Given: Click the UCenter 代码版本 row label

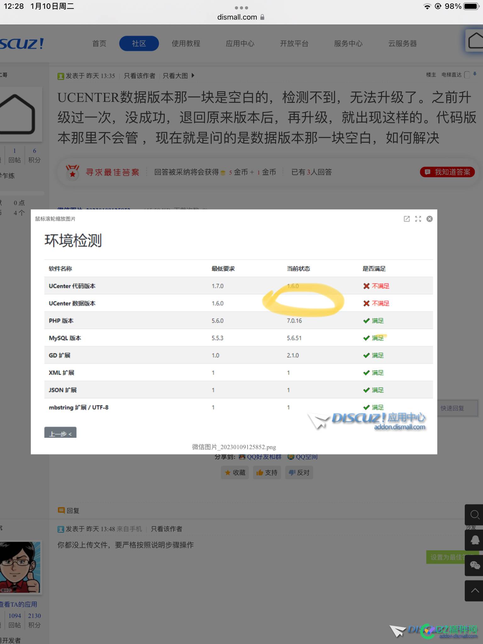Looking at the screenshot, I should pyautogui.click(x=72, y=286).
